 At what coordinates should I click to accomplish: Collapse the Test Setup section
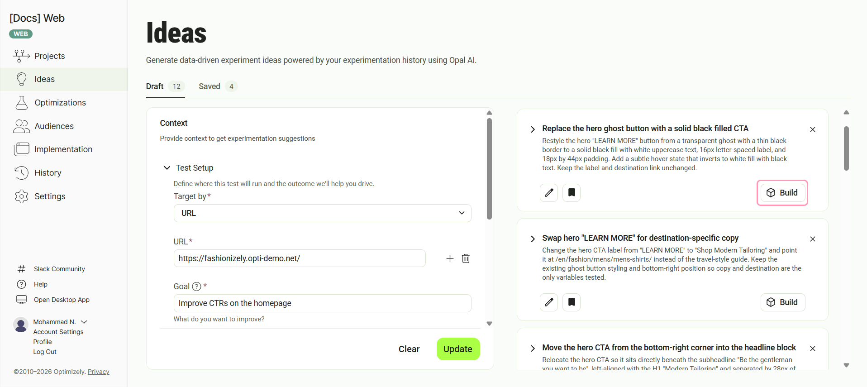tap(167, 168)
